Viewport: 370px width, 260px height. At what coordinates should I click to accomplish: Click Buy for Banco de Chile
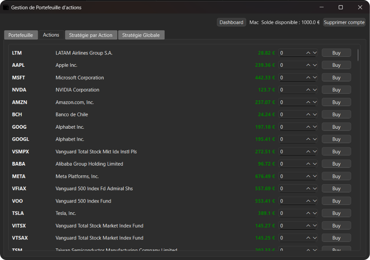[336, 114]
